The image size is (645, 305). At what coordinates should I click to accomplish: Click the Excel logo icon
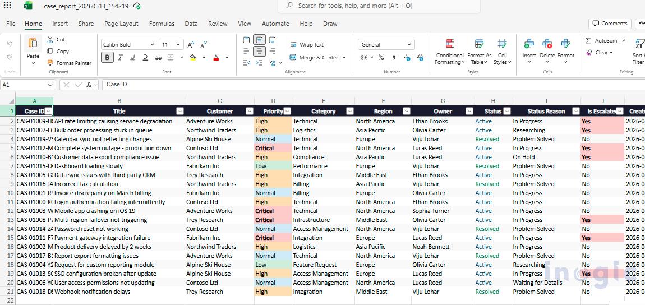coord(28,6)
